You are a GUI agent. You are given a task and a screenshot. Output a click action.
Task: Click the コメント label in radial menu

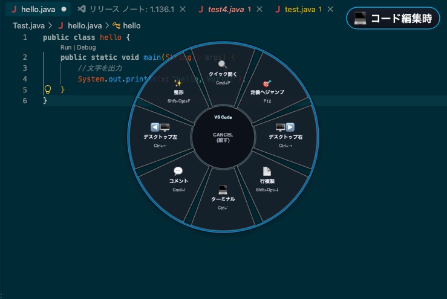point(178,181)
